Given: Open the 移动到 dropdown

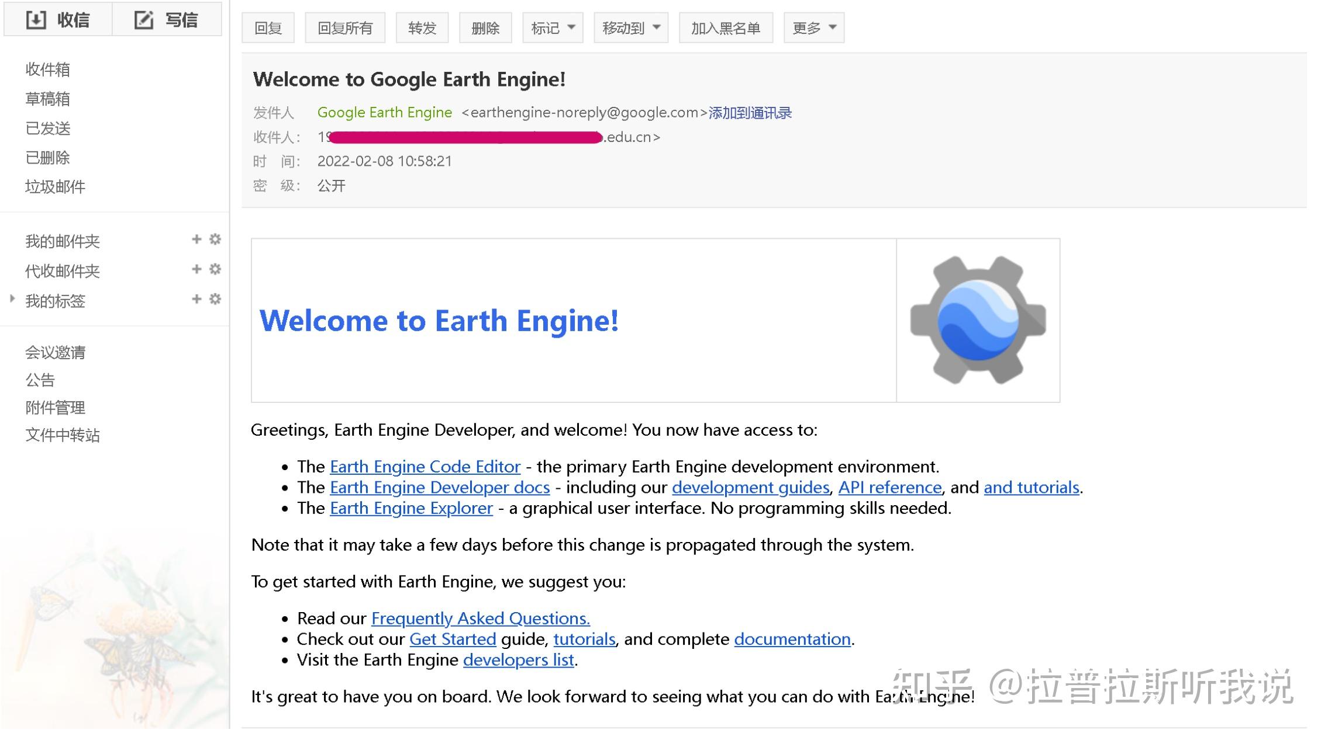Looking at the screenshot, I should (x=631, y=27).
